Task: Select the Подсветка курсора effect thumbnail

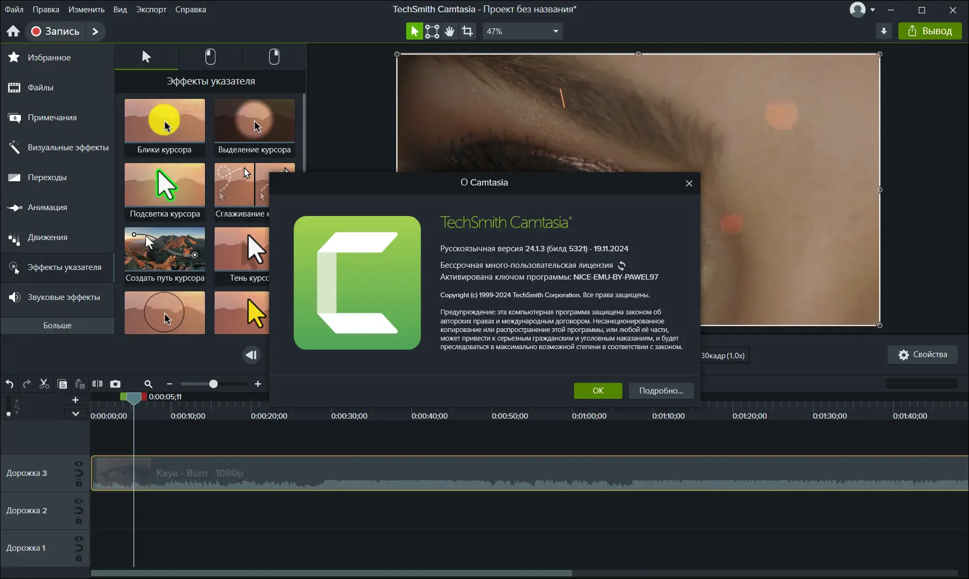Action: [x=164, y=191]
